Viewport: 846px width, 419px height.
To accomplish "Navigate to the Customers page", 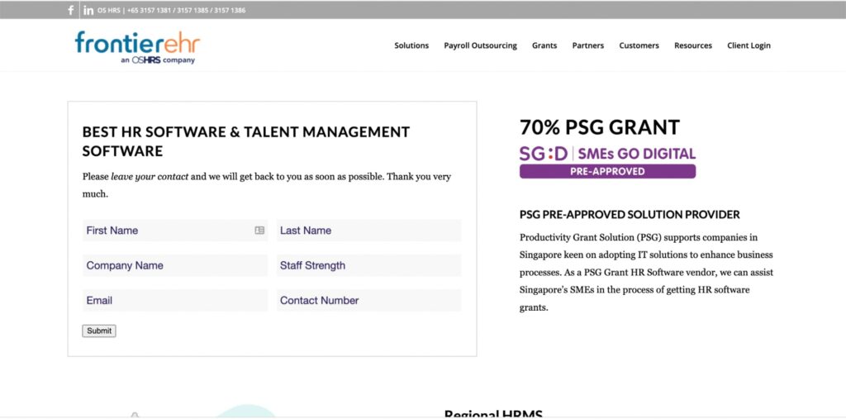I will pos(639,45).
